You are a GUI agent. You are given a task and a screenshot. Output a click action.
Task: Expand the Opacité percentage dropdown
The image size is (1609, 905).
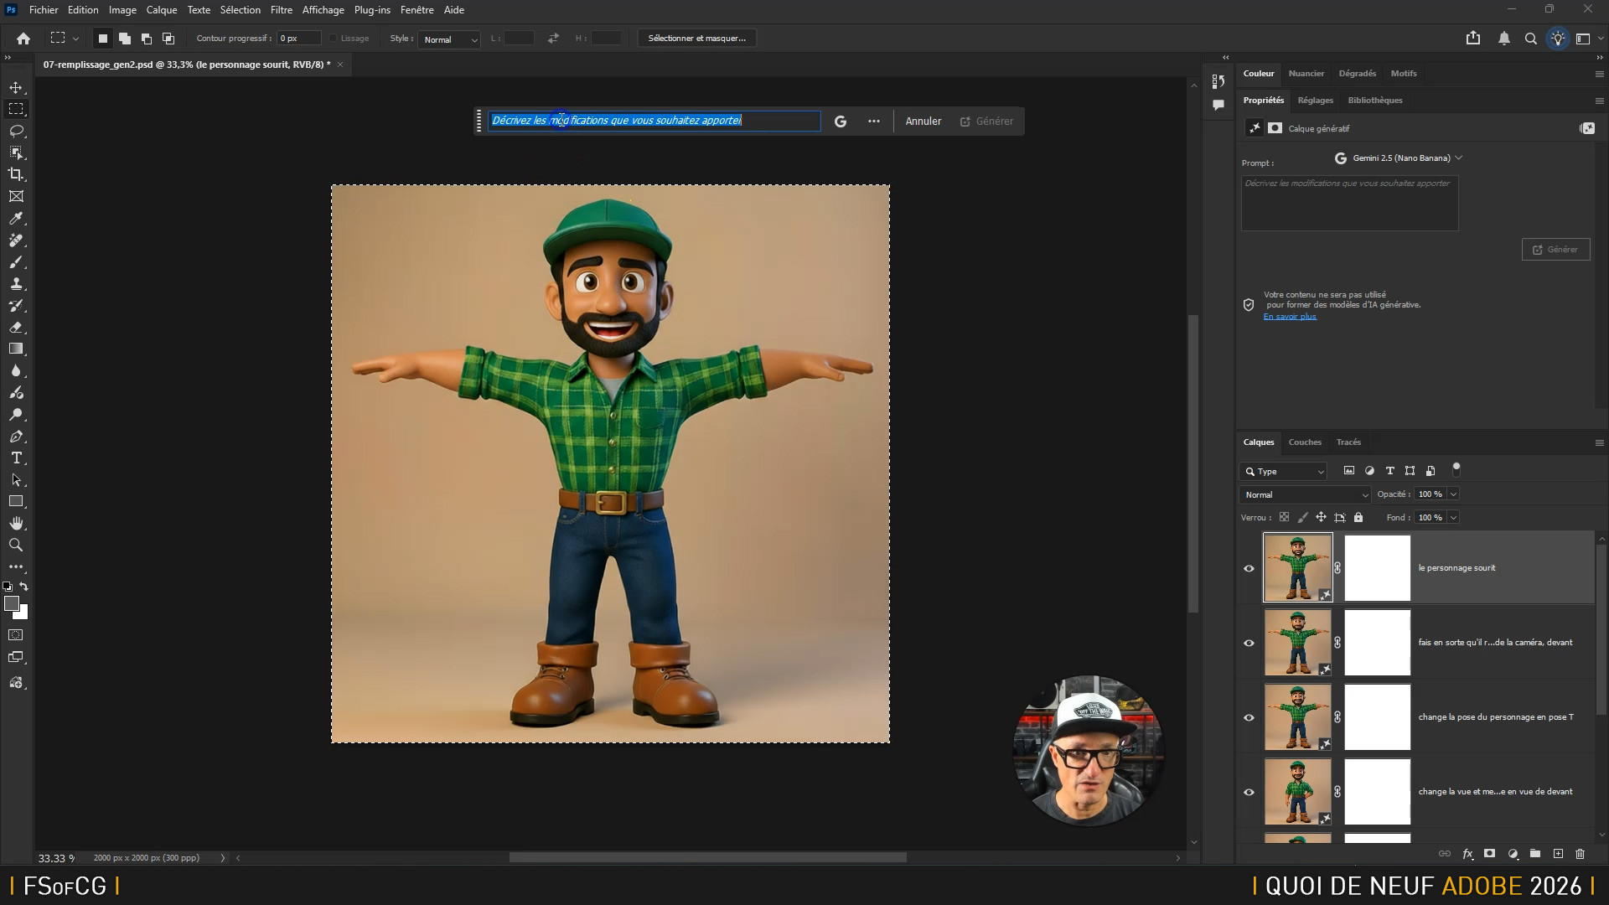point(1453,494)
